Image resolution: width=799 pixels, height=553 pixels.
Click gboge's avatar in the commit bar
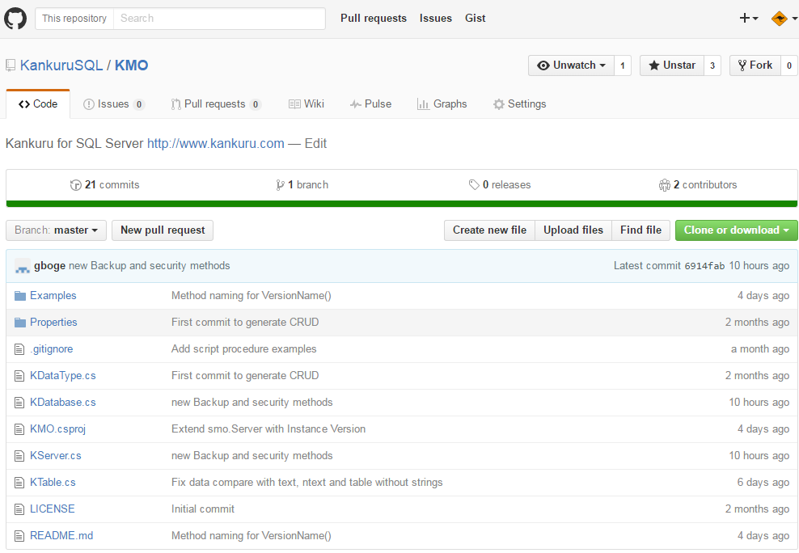(22, 266)
